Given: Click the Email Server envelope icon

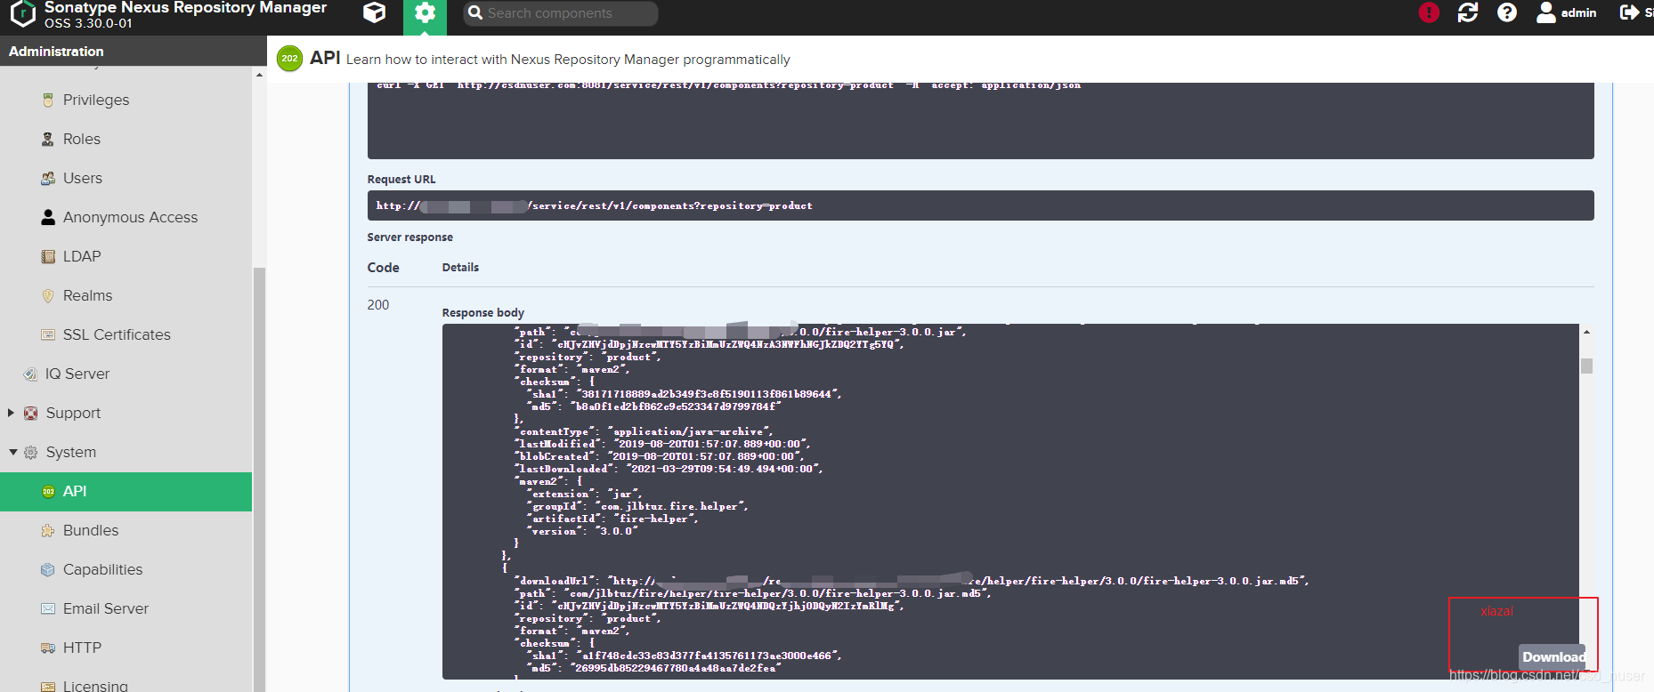Looking at the screenshot, I should point(48,608).
